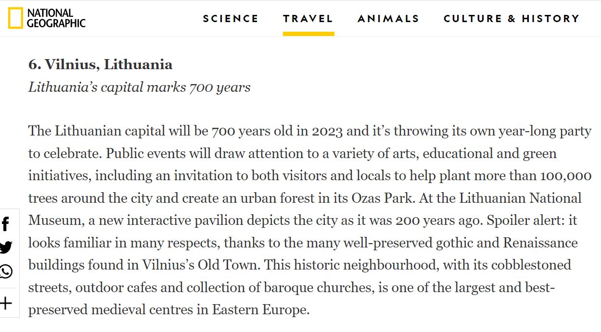Click the heading '6. Vilnius, Lithuania'
This screenshot has height=332, width=601.
pyautogui.click(x=100, y=64)
